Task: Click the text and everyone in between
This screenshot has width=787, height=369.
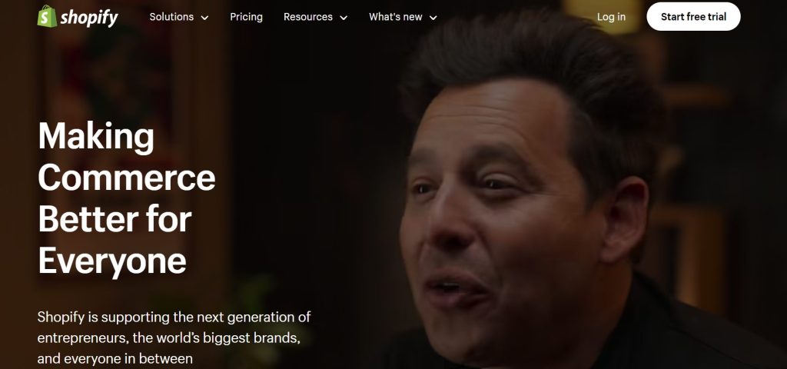Action: 115,359
